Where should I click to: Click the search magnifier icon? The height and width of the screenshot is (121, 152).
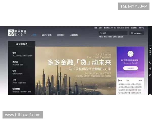point(101,33)
